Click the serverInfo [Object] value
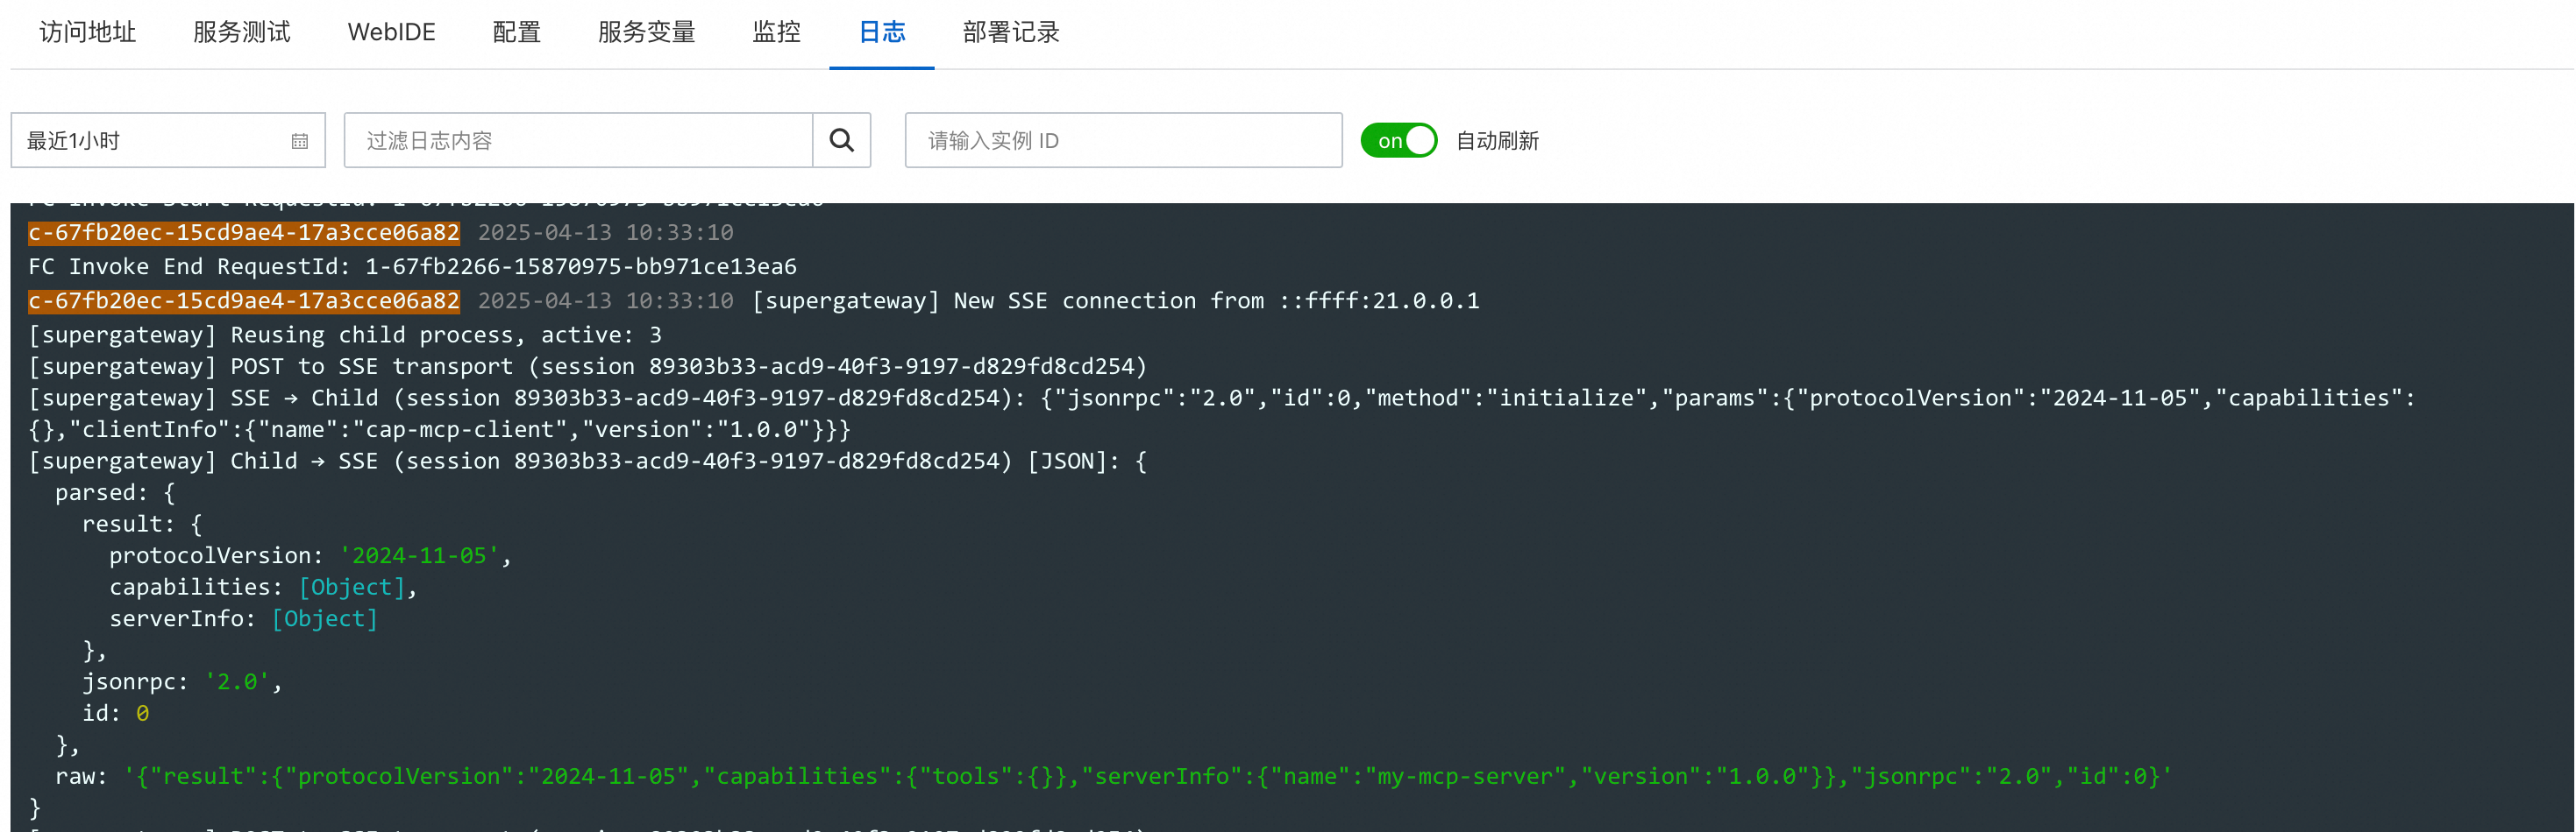This screenshot has height=832, width=2576. (324, 619)
